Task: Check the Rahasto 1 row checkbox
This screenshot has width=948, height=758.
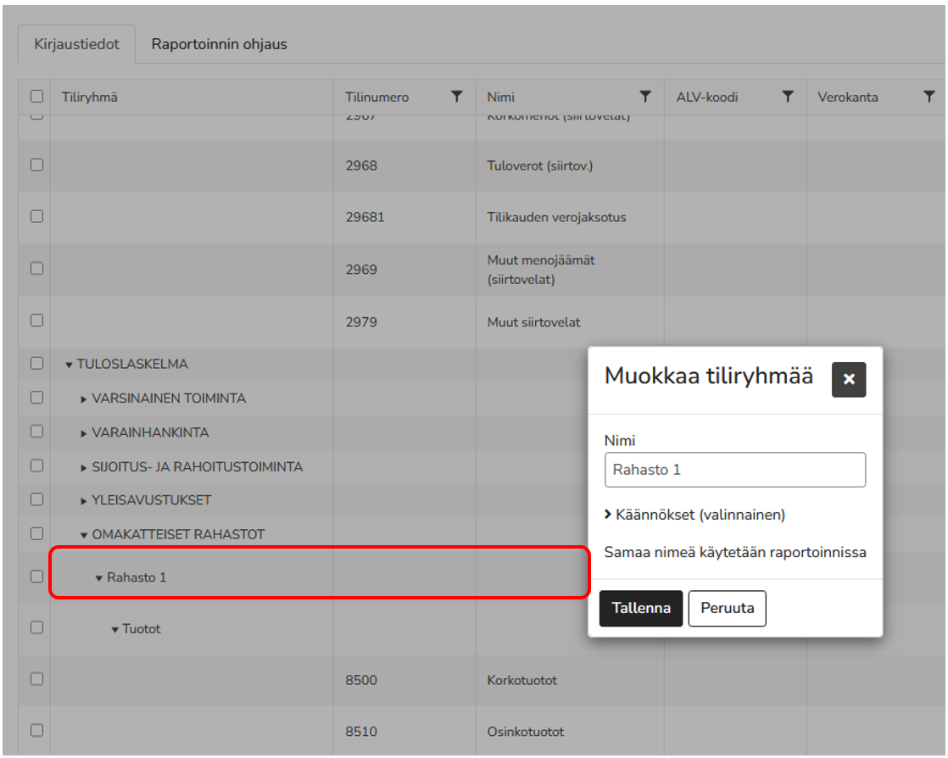Action: [x=36, y=577]
